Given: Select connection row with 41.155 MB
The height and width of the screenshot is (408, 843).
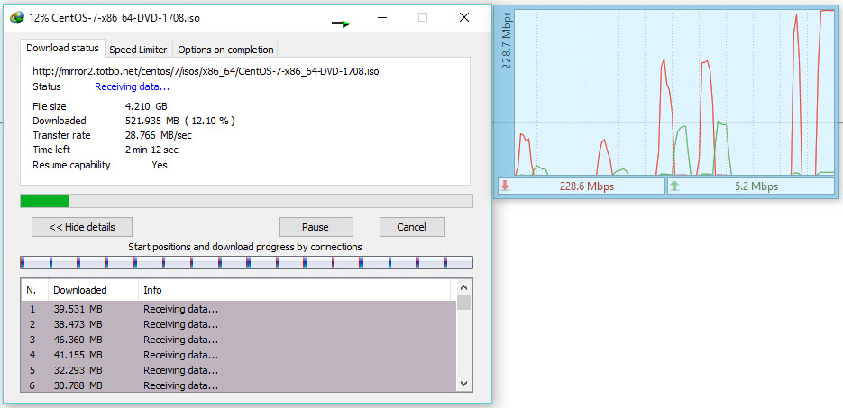Looking at the screenshot, I should tap(238, 355).
